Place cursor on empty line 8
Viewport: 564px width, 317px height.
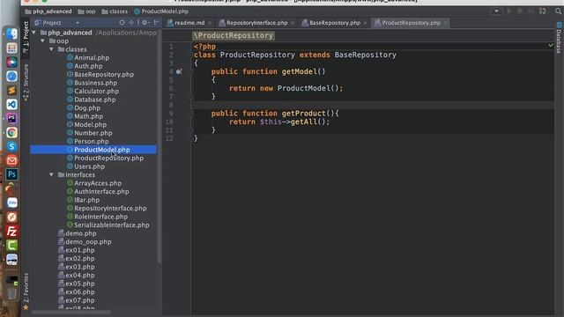click(x=372, y=105)
